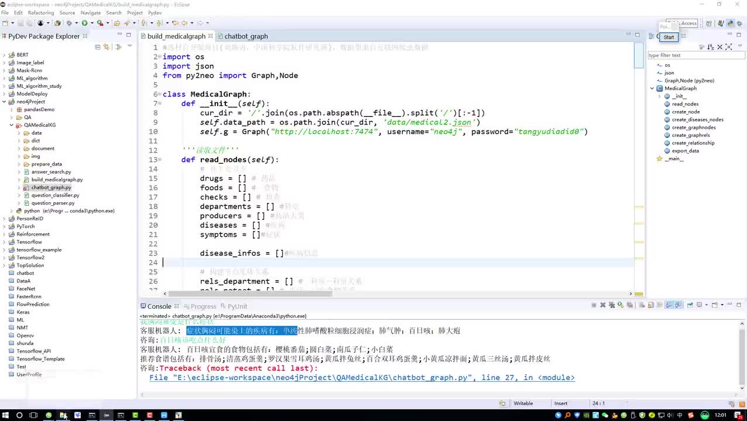Select create_graphnodes method in Outline

click(694, 127)
